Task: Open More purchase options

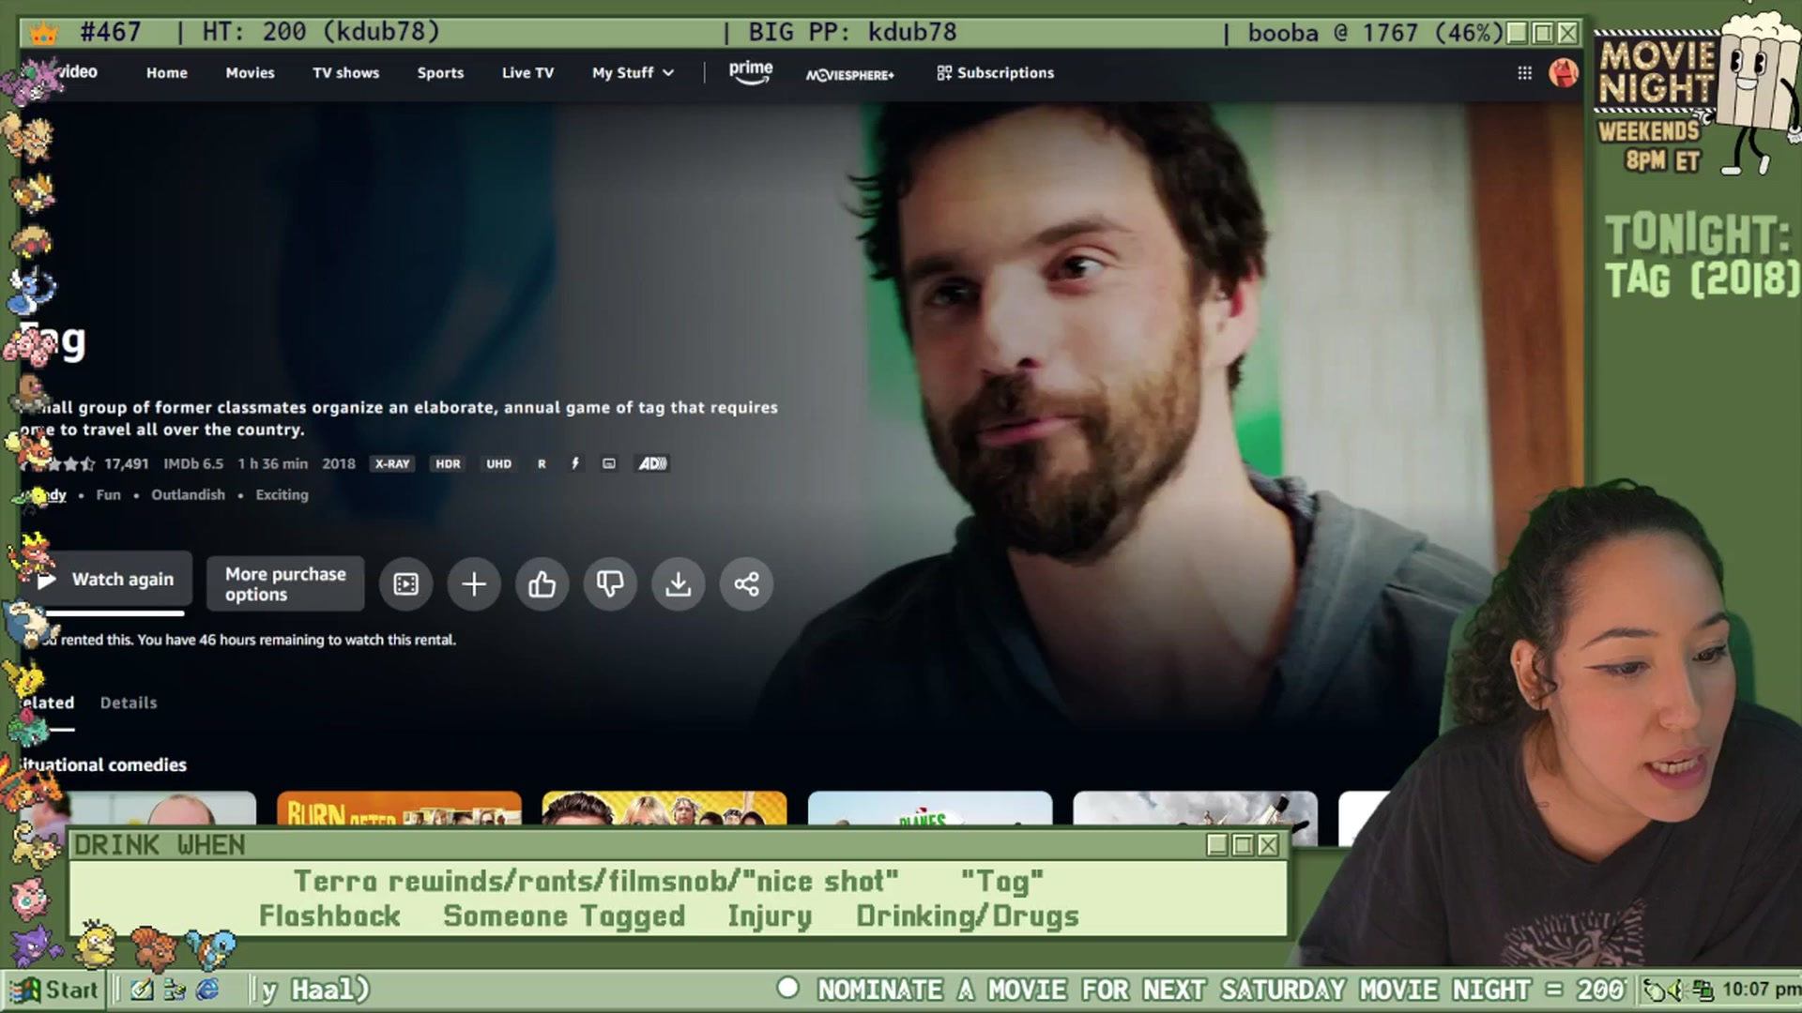Action: (x=285, y=584)
